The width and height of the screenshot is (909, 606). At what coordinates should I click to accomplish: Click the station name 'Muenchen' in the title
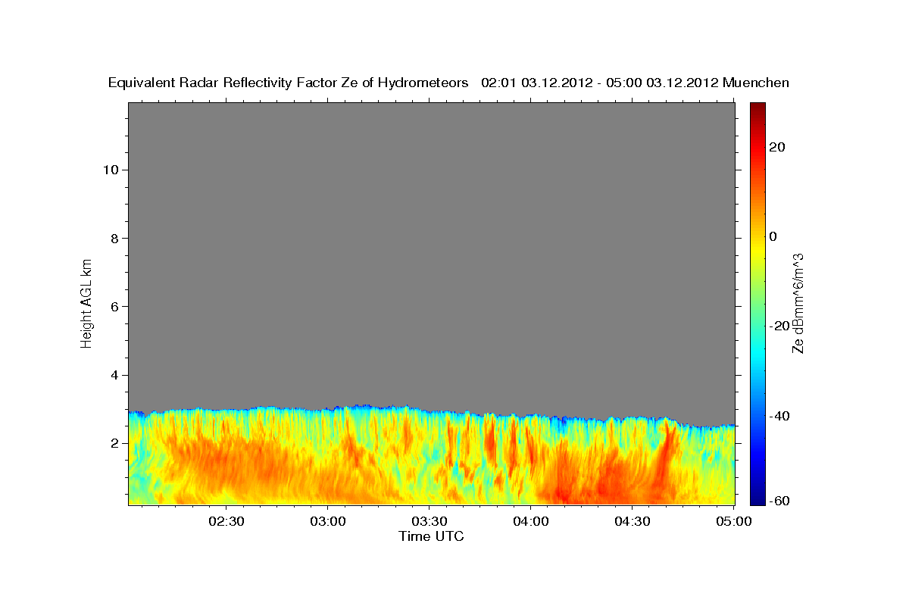point(756,83)
